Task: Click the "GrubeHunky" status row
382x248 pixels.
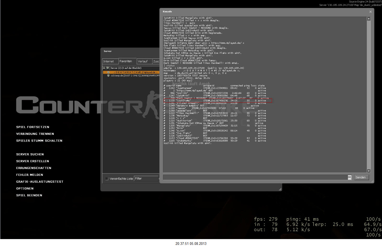Action: pyautogui.click(x=215, y=141)
